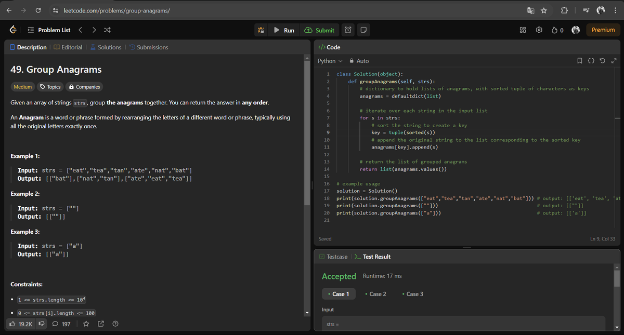Share the problem with share icon
624x335 pixels.
pyautogui.click(x=101, y=324)
